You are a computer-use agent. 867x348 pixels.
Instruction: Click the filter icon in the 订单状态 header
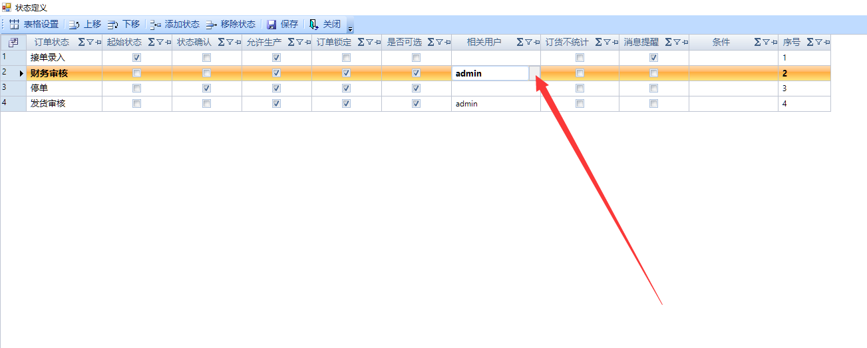pyautogui.click(x=90, y=43)
